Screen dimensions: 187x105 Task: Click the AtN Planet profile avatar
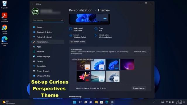point(35,12)
